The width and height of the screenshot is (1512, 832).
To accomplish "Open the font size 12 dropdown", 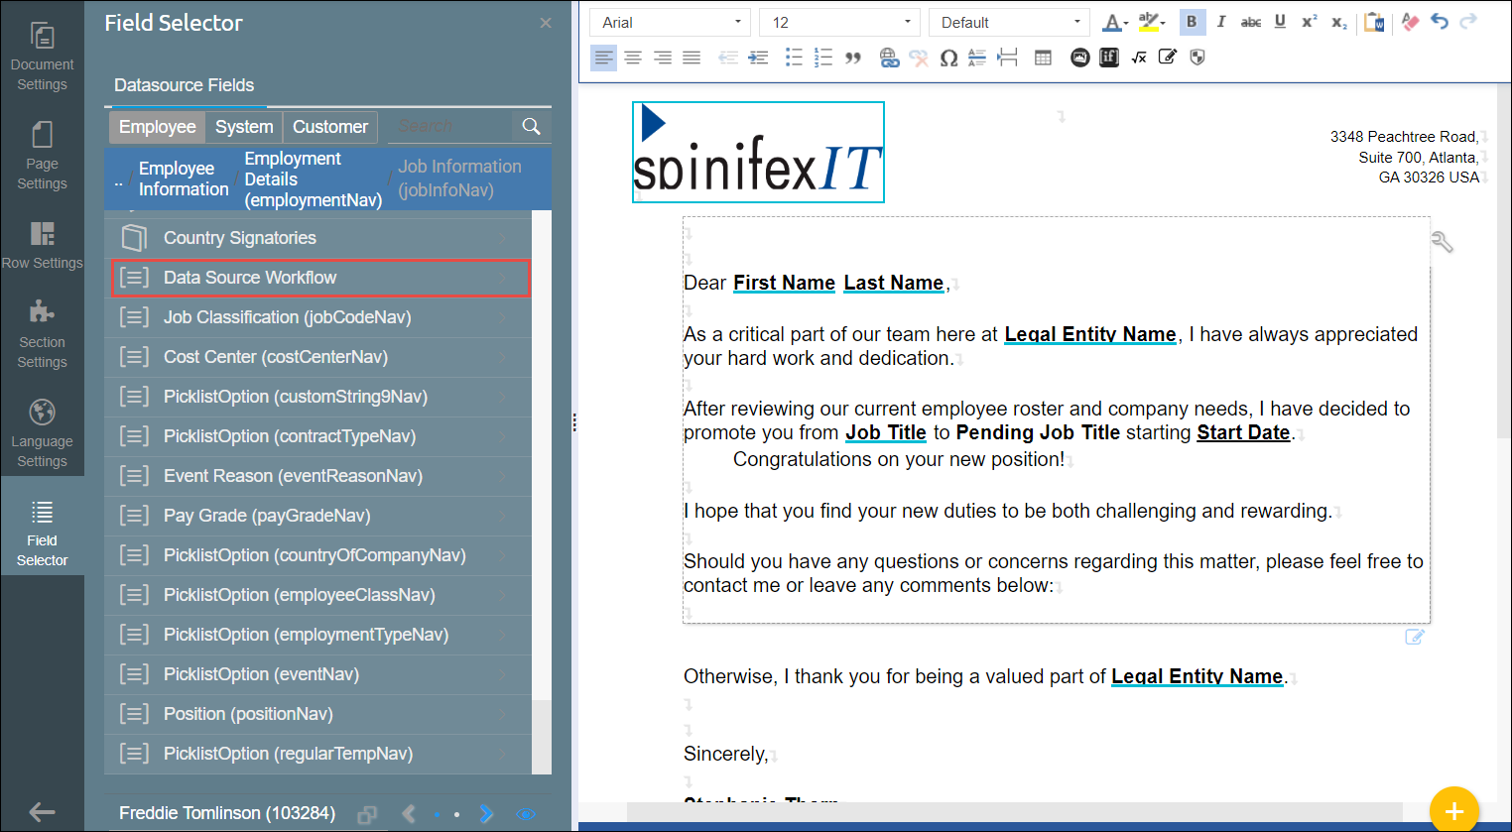I will coord(839,22).
